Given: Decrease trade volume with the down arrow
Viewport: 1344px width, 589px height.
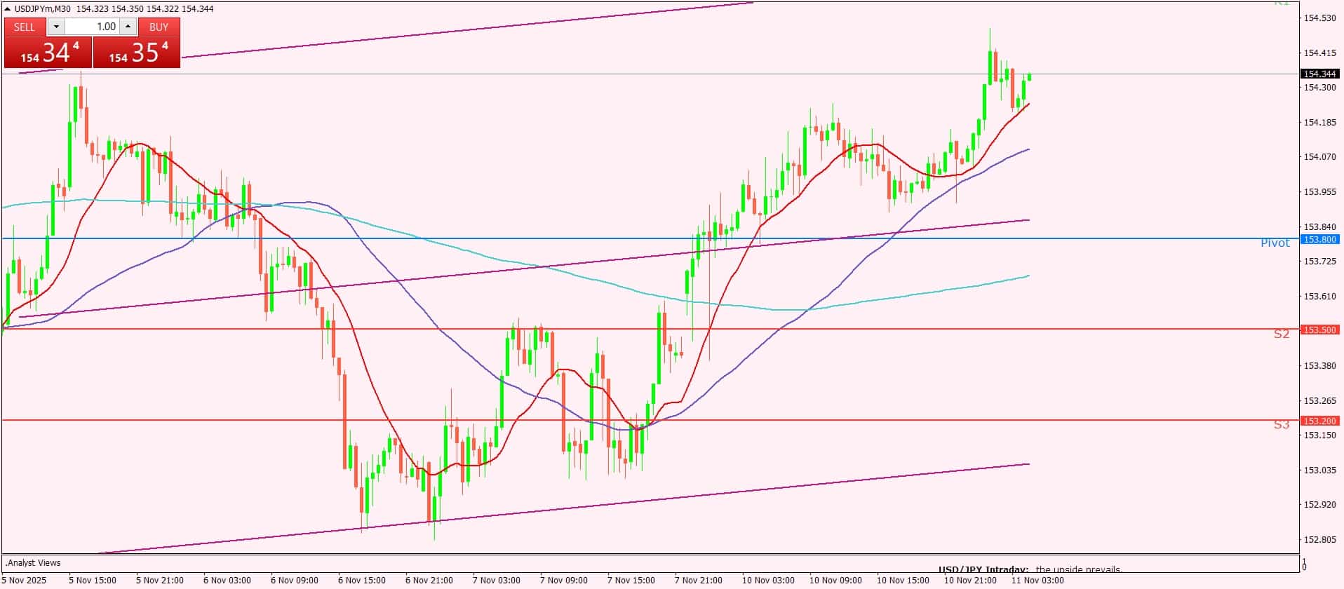Looking at the screenshot, I should tap(56, 27).
